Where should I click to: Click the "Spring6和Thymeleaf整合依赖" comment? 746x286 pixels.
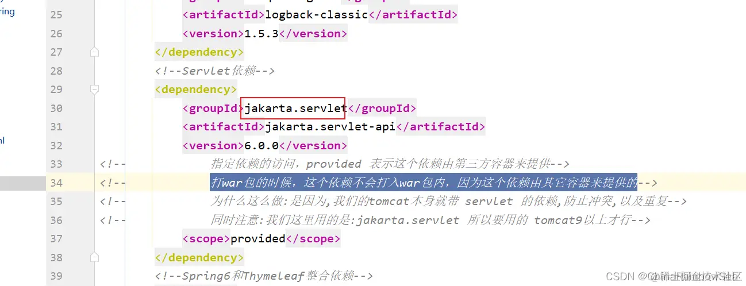pos(264,276)
